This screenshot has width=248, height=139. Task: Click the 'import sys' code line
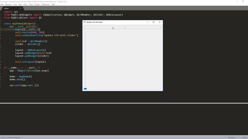click(11, 12)
